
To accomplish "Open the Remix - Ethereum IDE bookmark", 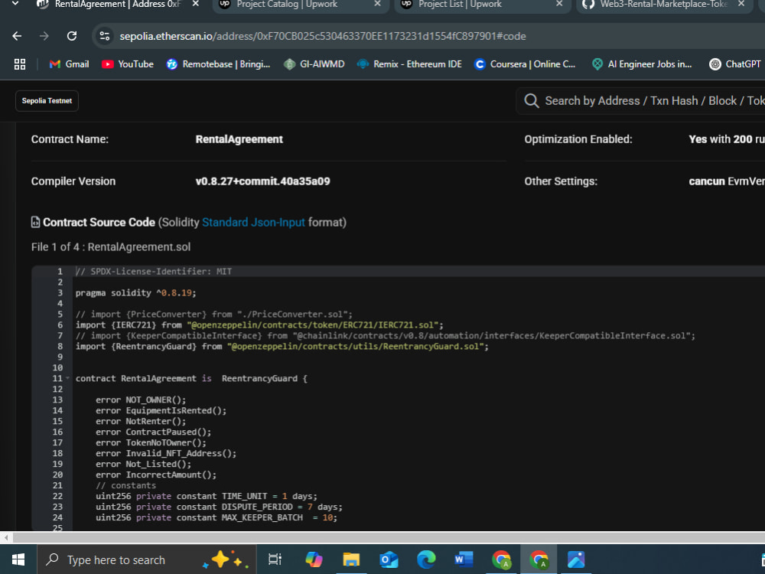I will [409, 64].
